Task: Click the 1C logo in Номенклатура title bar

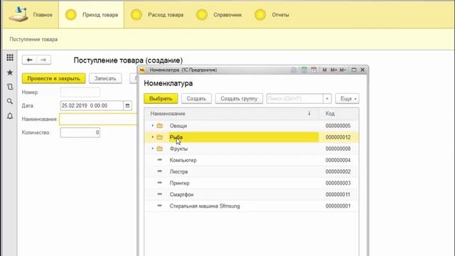Action: pyautogui.click(x=142, y=70)
